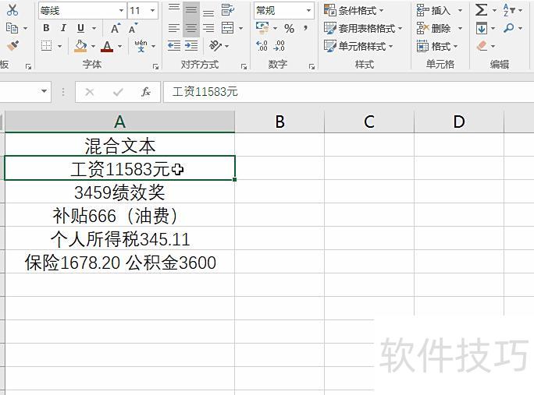This screenshot has width=534, height=395.
Task: Click Merge and Center icon
Action: (227, 28)
